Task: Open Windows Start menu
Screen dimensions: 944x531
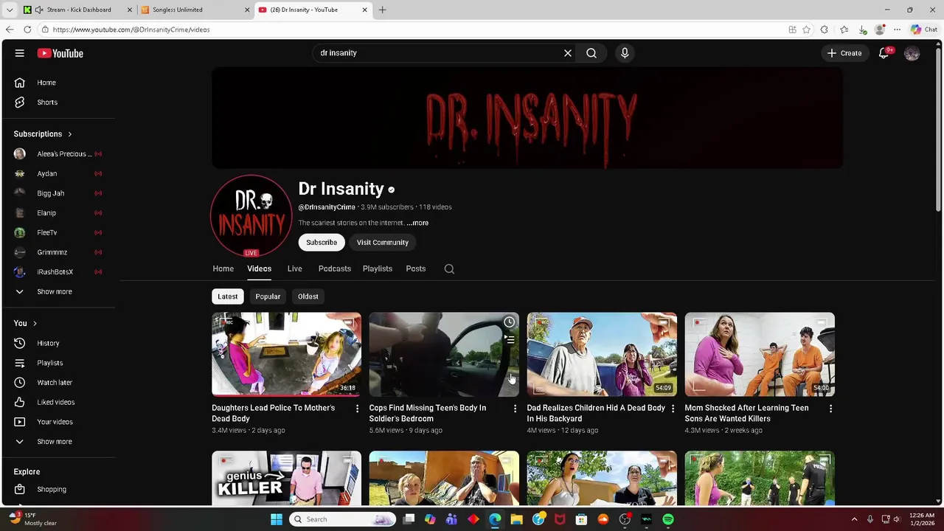Action: pos(277,519)
